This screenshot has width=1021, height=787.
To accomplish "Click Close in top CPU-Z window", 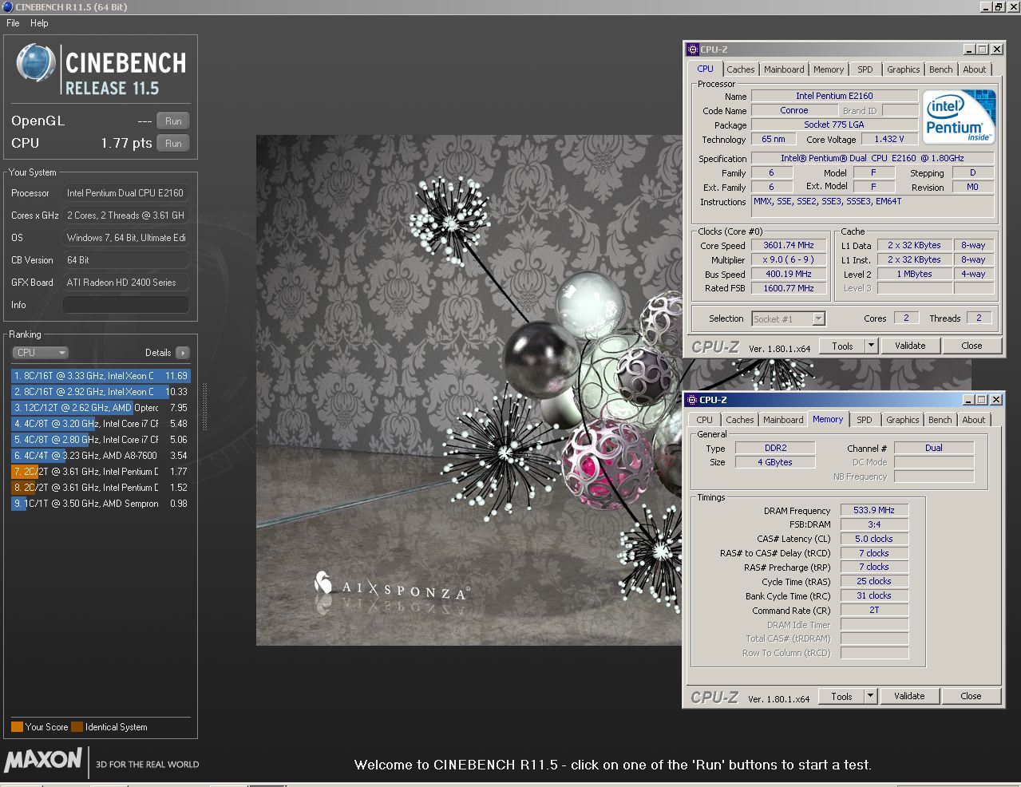I will pyautogui.click(x=972, y=346).
